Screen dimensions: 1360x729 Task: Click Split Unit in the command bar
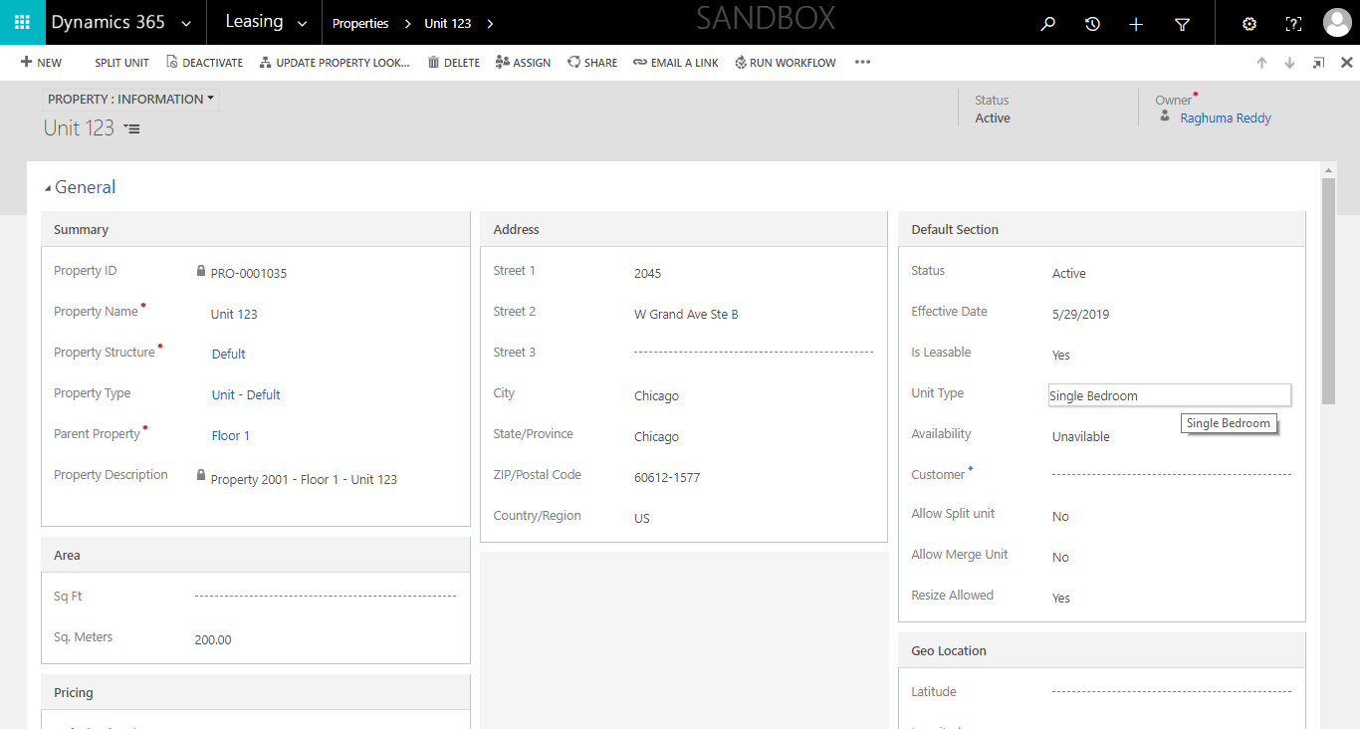pyautogui.click(x=121, y=63)
